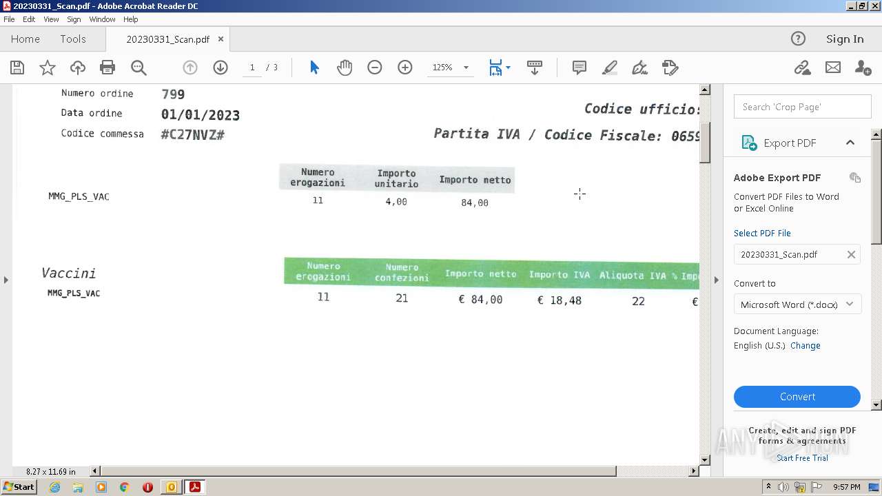Go to next page arrow

tap(220, 68)
